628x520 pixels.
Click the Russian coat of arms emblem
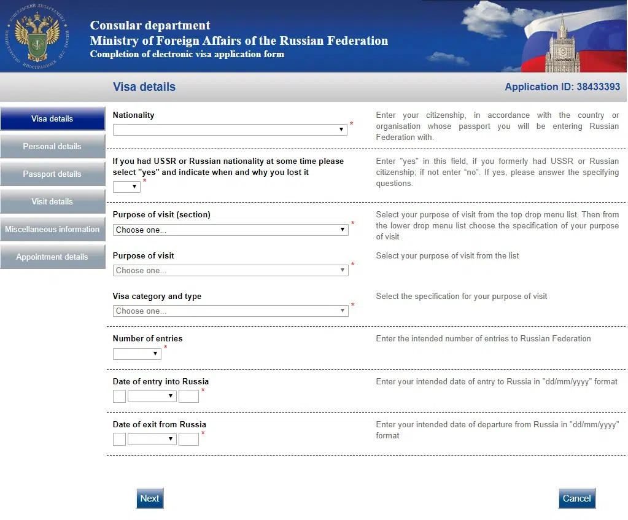pyautogui.click(x=37, y=36)
